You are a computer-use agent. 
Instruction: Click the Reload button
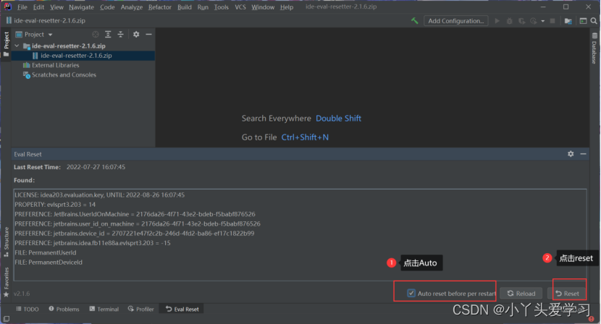[x=521, y=294]
